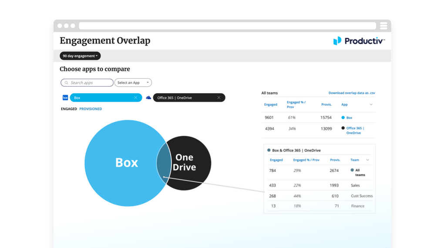The height and width of the screenshot is (248, 444).
Task: Sort by the upper Engaged column header
Action: [271, 104]
